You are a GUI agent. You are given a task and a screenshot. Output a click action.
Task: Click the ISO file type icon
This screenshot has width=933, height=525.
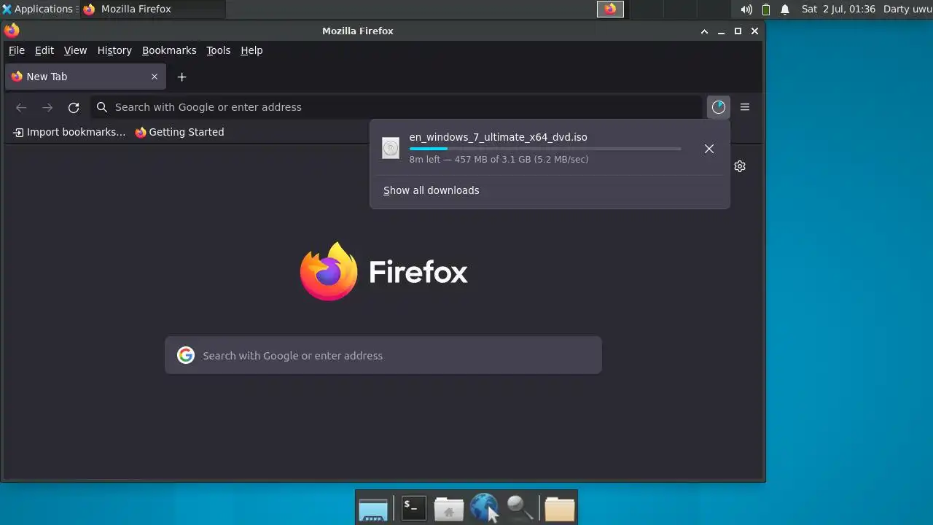tap(391, 149)
